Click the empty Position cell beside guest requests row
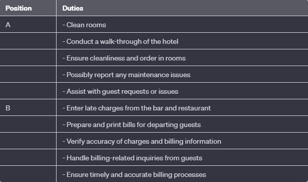The width and height of the screenshot is (308, 182). click(28, 91)
